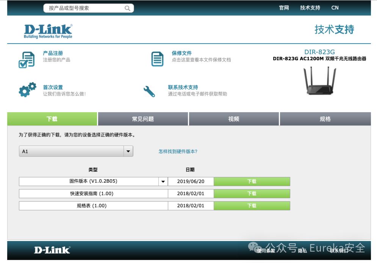Click the D-Link header logo
Viewport: 377px width, 263px height.
48,31
